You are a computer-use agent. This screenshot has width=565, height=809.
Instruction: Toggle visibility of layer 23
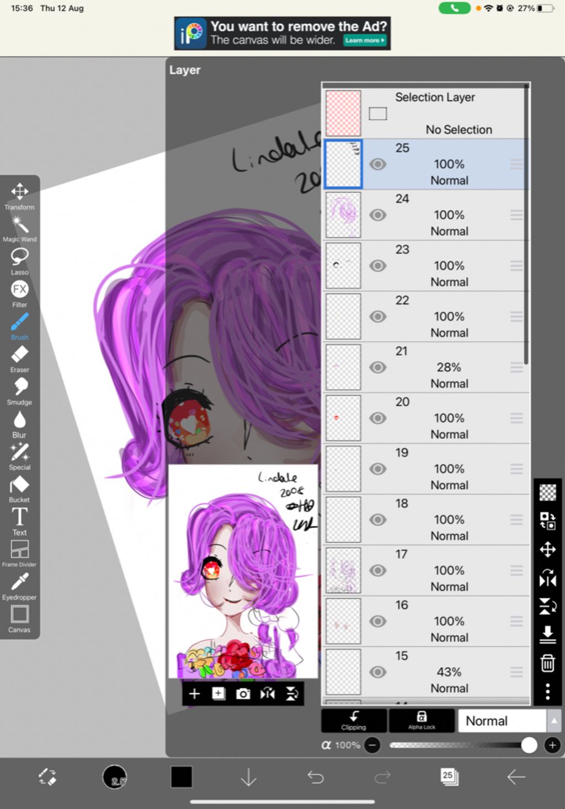pos(377,266)
